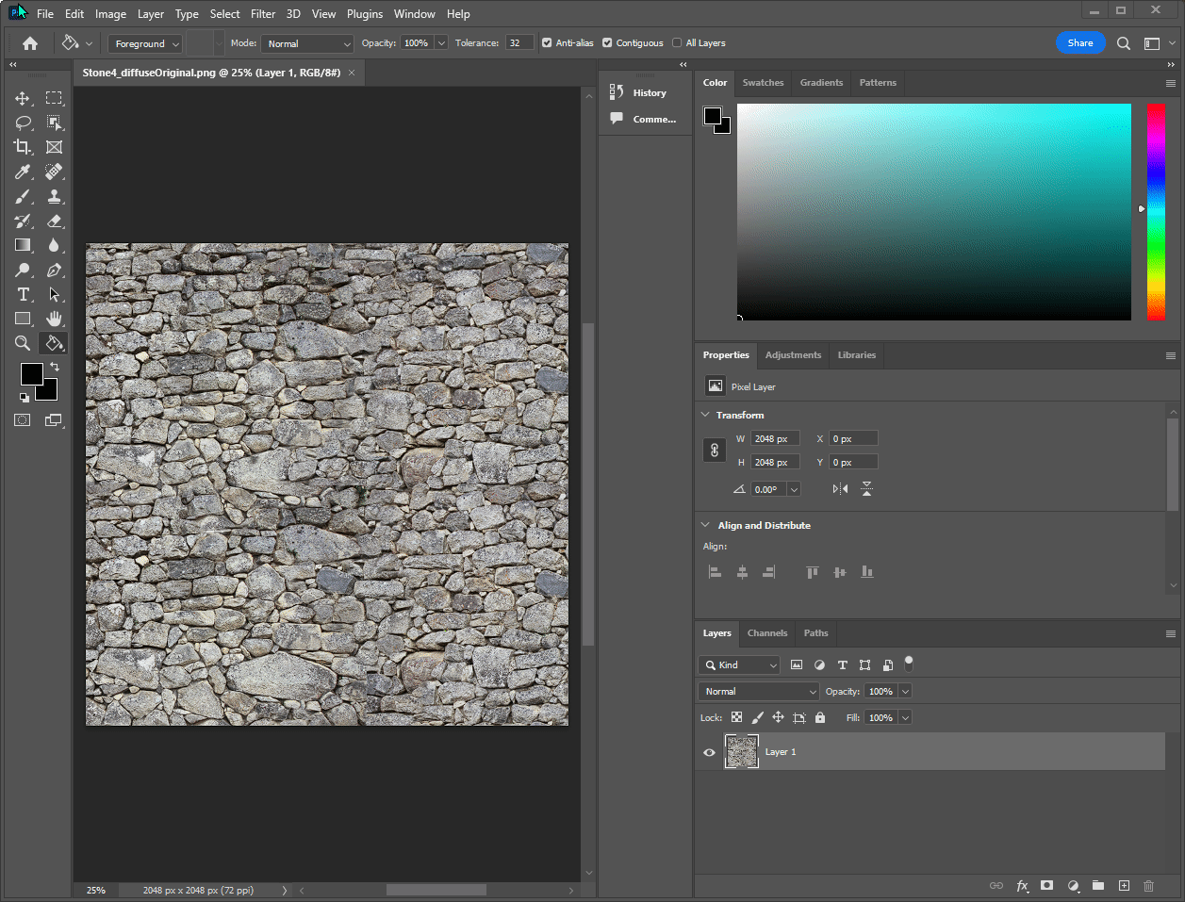Select the Zoom tool
The image size is (1185, 902).
[24, 343]
